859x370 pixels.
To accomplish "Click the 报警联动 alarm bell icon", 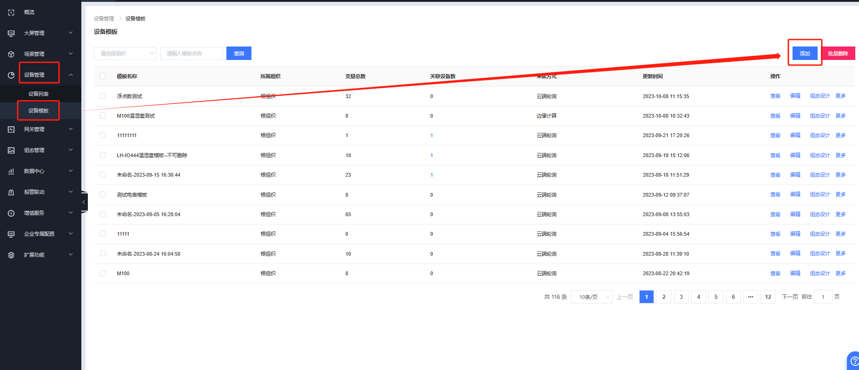I will coord(11,192).
